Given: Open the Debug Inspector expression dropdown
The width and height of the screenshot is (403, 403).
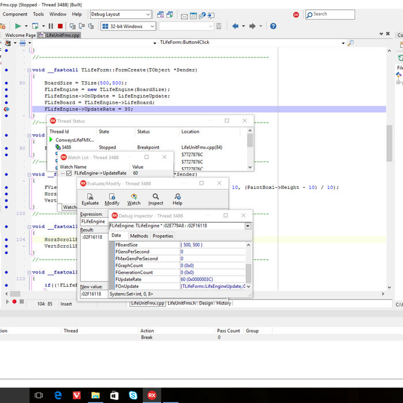Looking at the screenshot, I should pos(248,226).
